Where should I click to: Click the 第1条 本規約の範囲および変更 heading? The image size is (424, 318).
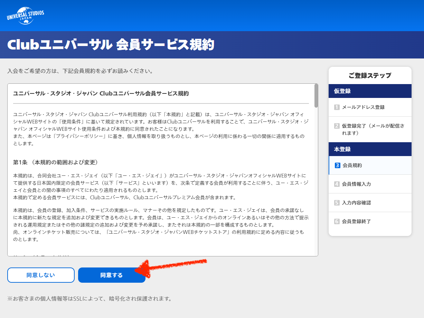(57, 162)
